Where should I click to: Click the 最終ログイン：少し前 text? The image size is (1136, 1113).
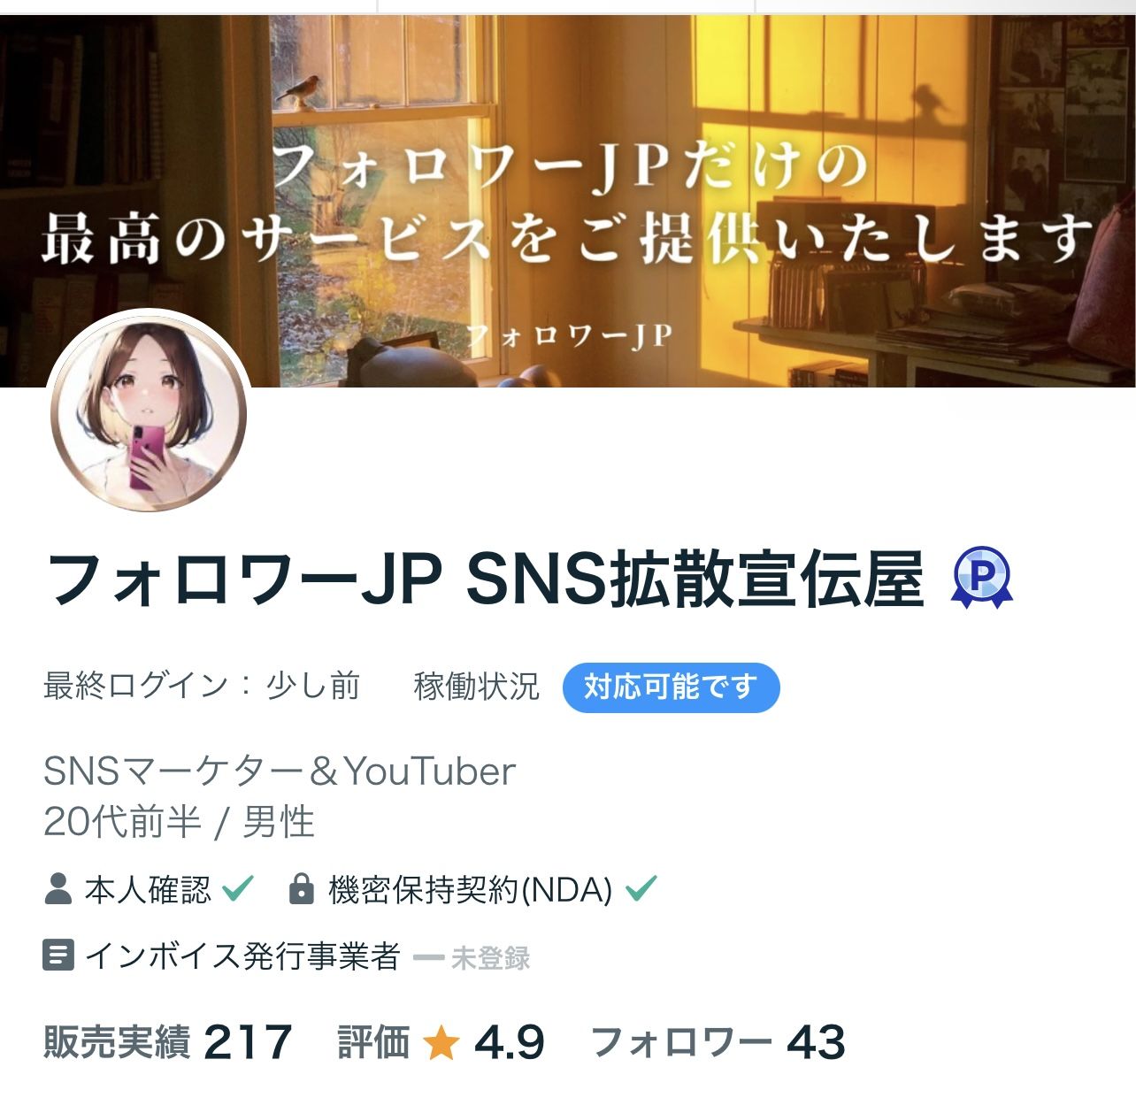coord(202,686)
